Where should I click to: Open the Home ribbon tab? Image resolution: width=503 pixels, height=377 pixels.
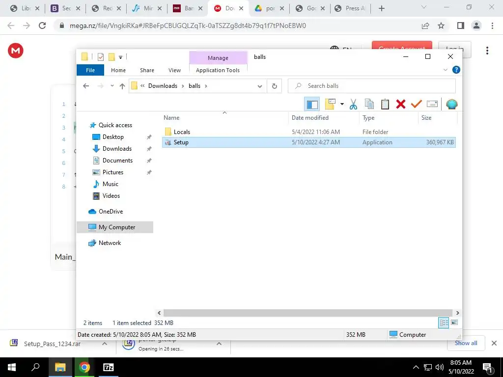[118, 70]
